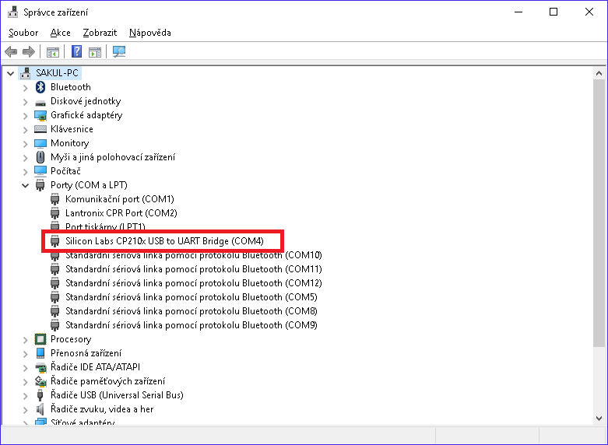The image size is (608, 445).
Task: Click the speaker icon for Řadiče zvuku
Action: (x=40, y=409)
